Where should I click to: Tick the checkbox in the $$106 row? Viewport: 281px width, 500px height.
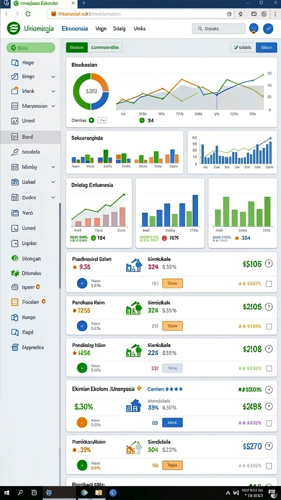[x=269, y=284]
